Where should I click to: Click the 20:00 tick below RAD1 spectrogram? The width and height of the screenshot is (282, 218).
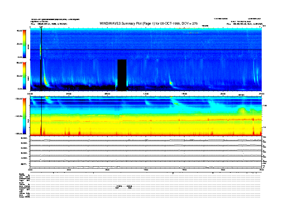pos(223,94)
